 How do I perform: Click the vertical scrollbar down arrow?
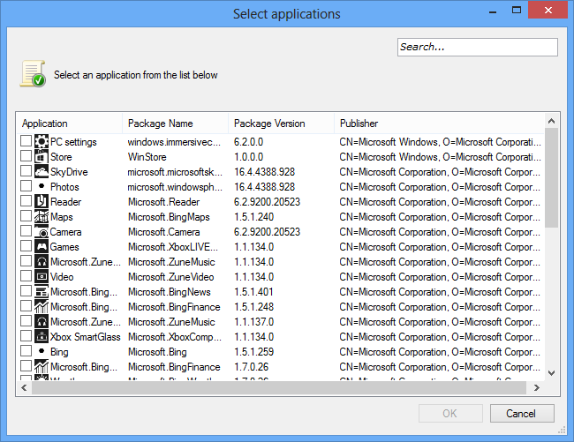pyautogui.click(x=552, y=373)
